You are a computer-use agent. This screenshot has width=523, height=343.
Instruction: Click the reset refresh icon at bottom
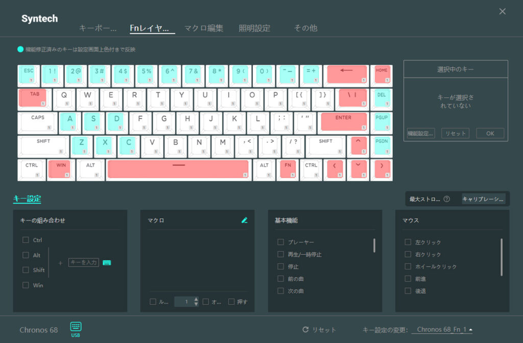pyautogui.click(x=305, y=330)
